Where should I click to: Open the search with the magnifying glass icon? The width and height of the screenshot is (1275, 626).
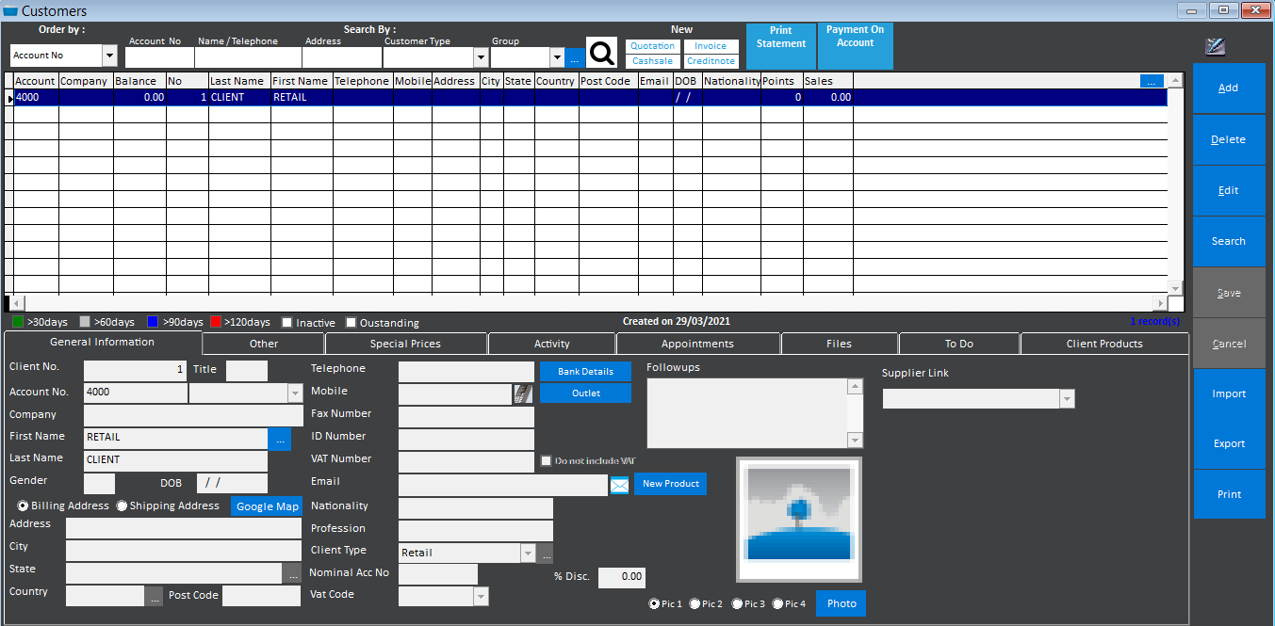[601, 52]
